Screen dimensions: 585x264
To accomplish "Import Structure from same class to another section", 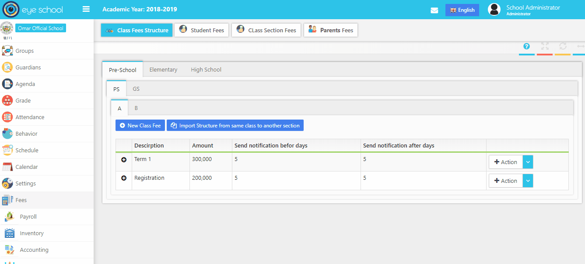I will (235, 126).
